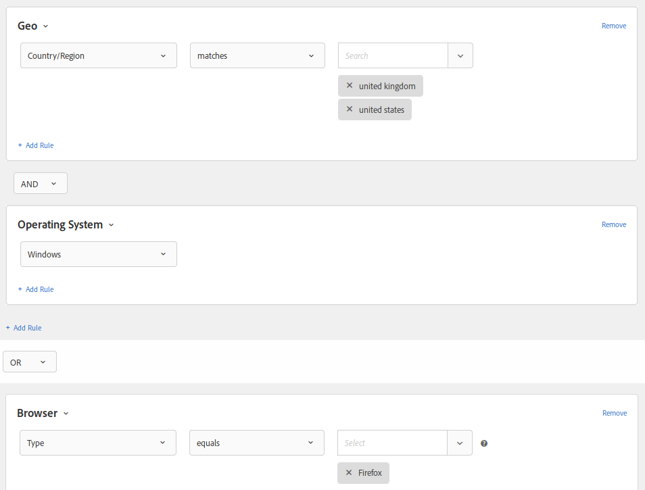Remove the Operating System rule block
The height and width of the screenshot is (490, 645).
[614, 224]
